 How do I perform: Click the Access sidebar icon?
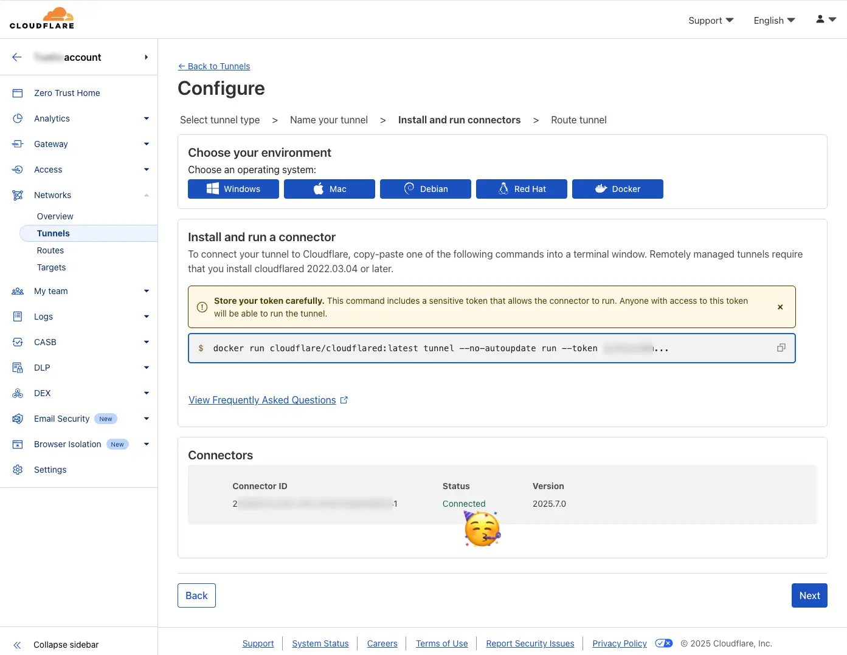point(18,170)
